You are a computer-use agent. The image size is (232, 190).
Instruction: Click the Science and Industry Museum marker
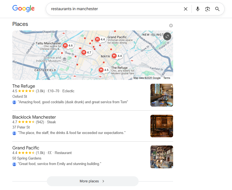point(65,59)
